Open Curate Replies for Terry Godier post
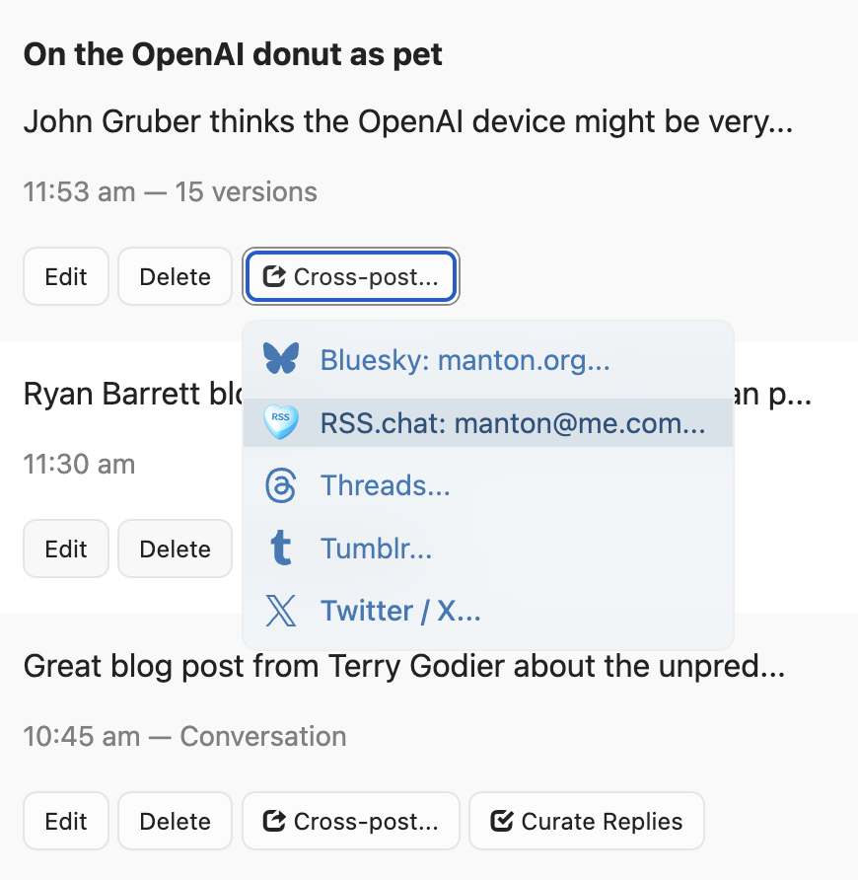Image resolution: width=858 pixels, height=880 pixels. pos(587,821)
